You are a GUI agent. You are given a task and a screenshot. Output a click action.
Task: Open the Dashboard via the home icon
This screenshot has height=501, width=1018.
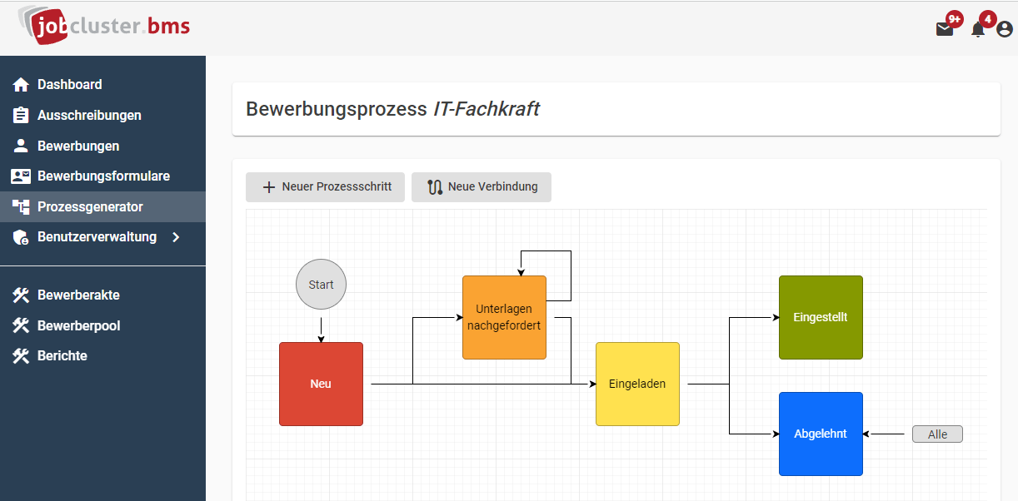coord(19,84)
